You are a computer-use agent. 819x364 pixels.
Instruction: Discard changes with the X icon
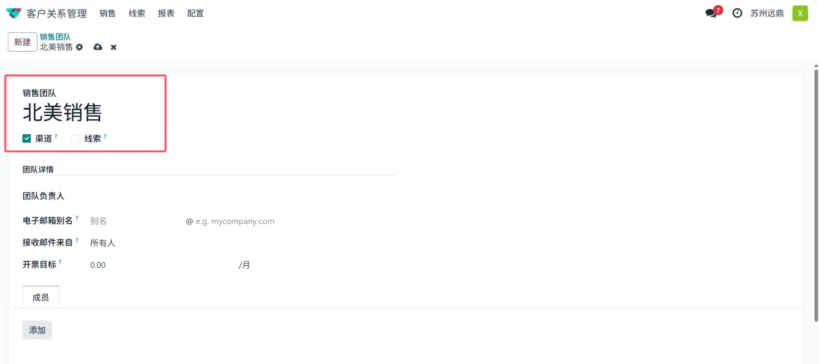tap(114, 47)
